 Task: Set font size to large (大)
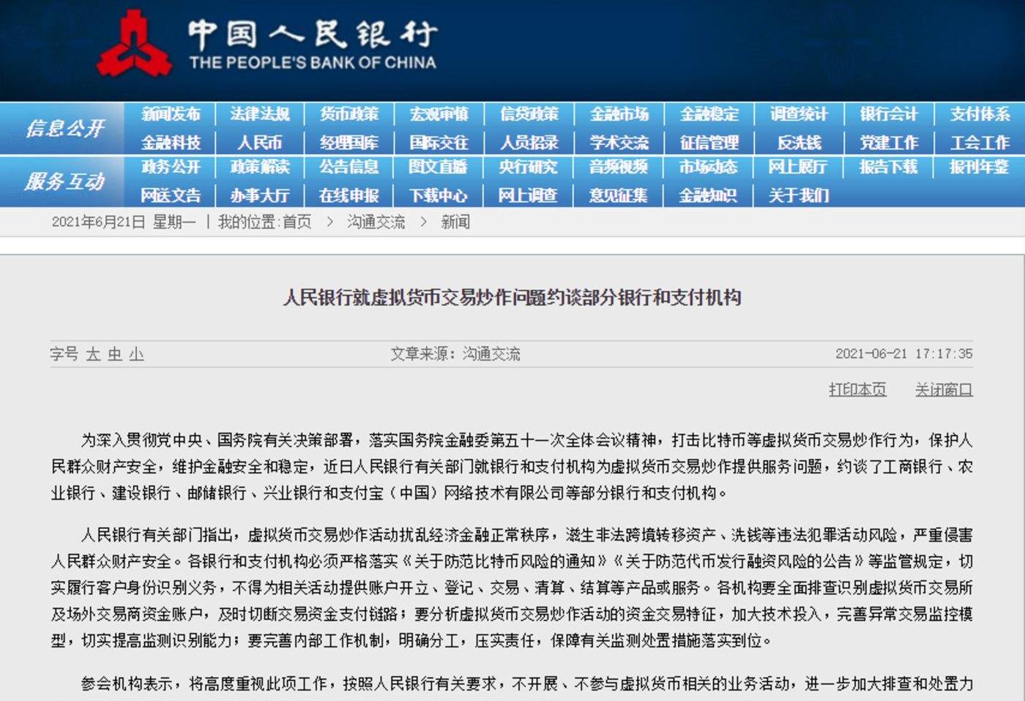(x=93, y=354)
